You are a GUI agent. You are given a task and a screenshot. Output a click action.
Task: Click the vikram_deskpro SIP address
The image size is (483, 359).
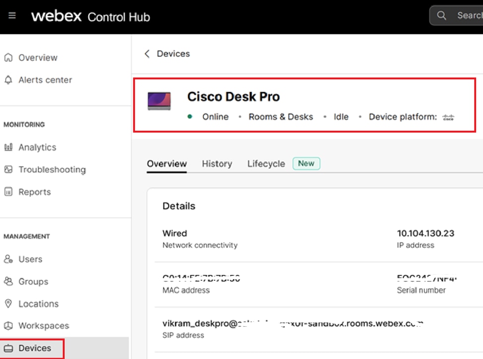[293, 323]
